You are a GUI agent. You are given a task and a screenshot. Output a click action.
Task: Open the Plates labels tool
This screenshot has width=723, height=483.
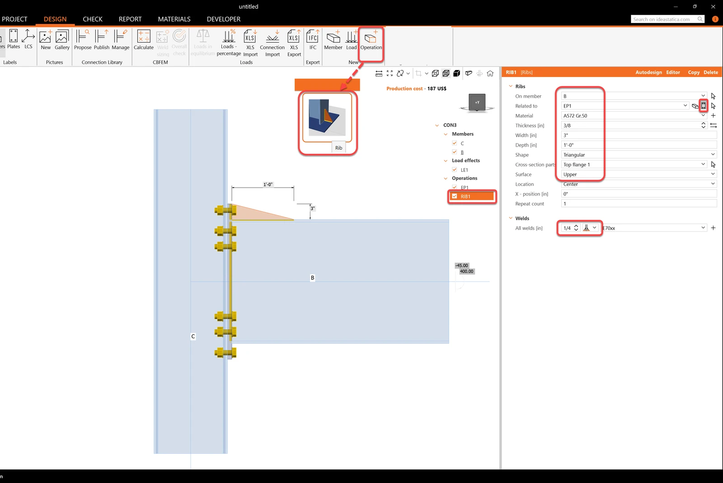(x=14, y=39)
